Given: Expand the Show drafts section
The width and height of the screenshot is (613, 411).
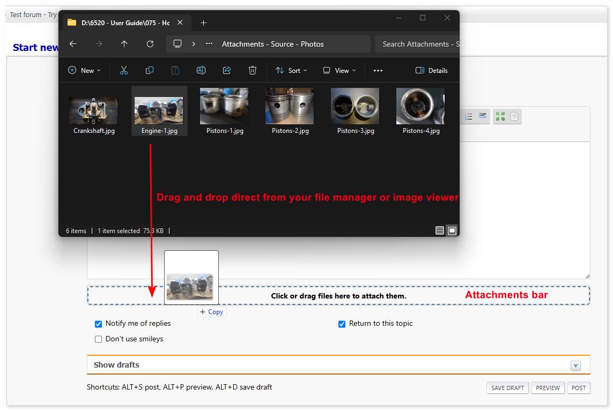Looking at the screenshot, I should pos(575,365).
